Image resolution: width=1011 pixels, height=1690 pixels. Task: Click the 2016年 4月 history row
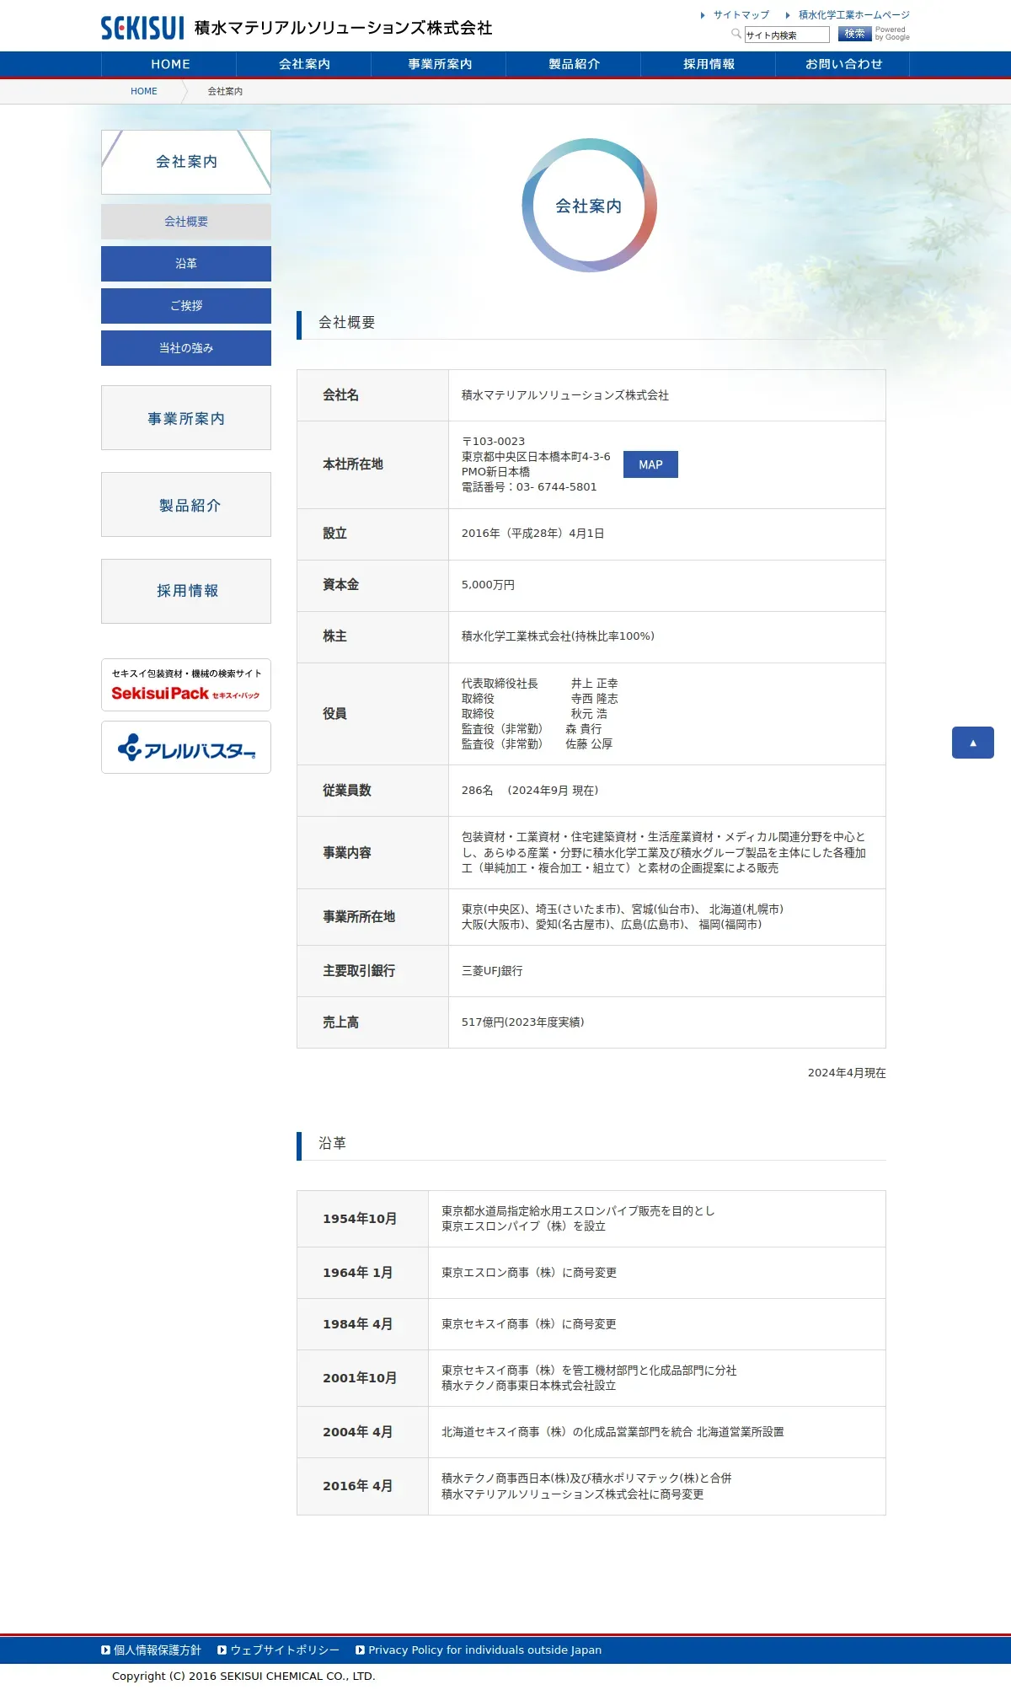pos(591,1486)
